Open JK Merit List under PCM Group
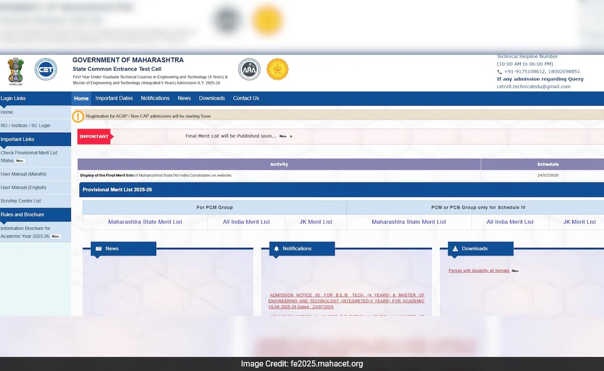This screenshot has height=371, width=604. [x=316, y=222]
